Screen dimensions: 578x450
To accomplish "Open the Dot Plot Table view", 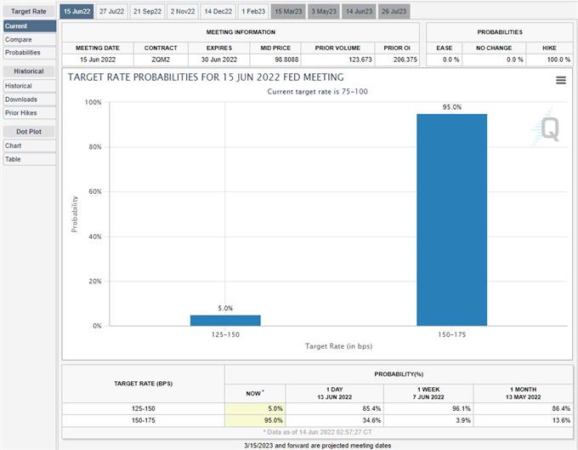I will point(14,159).
